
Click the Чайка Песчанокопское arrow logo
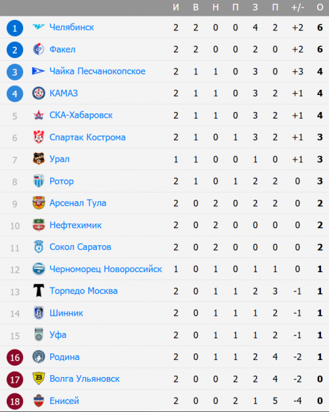(x=38, y=71)
